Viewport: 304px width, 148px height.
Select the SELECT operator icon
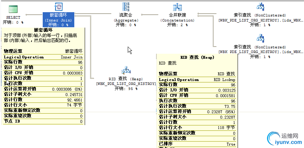[13, 9]
